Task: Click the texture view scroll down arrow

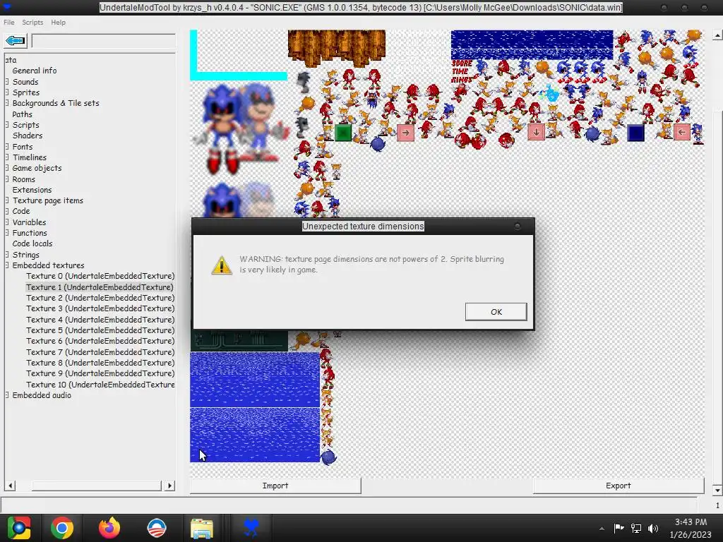Action: coord(717,490)
